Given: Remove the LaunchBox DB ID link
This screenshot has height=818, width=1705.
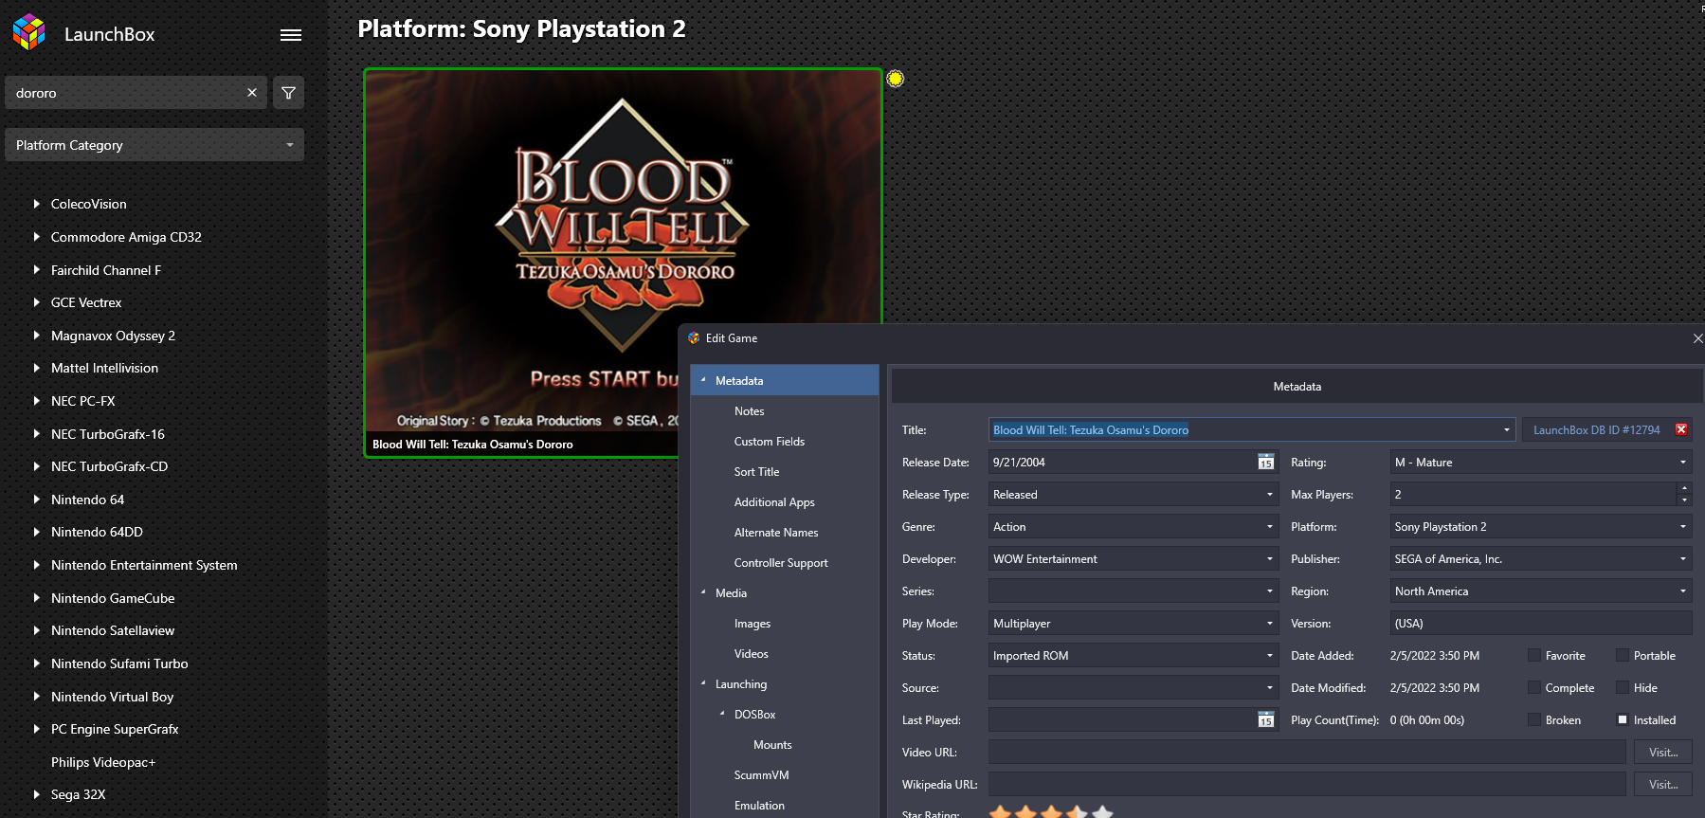Looking at the screenshot, I should click(x=1681, y=429).
